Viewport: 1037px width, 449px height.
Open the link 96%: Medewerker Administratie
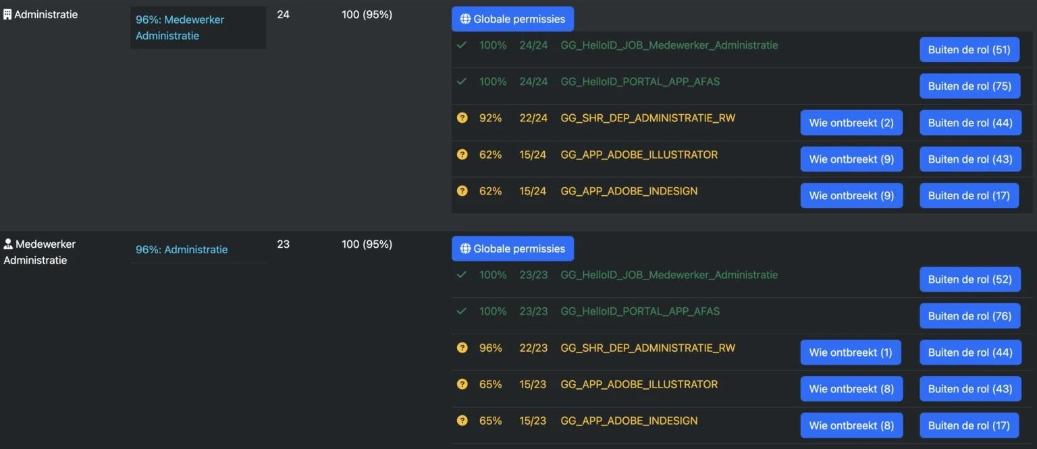click(180, 28)
